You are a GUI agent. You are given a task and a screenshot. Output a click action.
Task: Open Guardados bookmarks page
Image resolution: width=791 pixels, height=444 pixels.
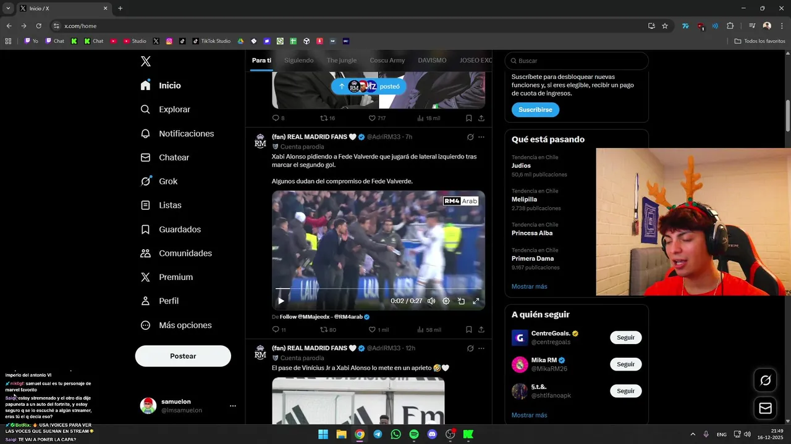coord(171,229)
